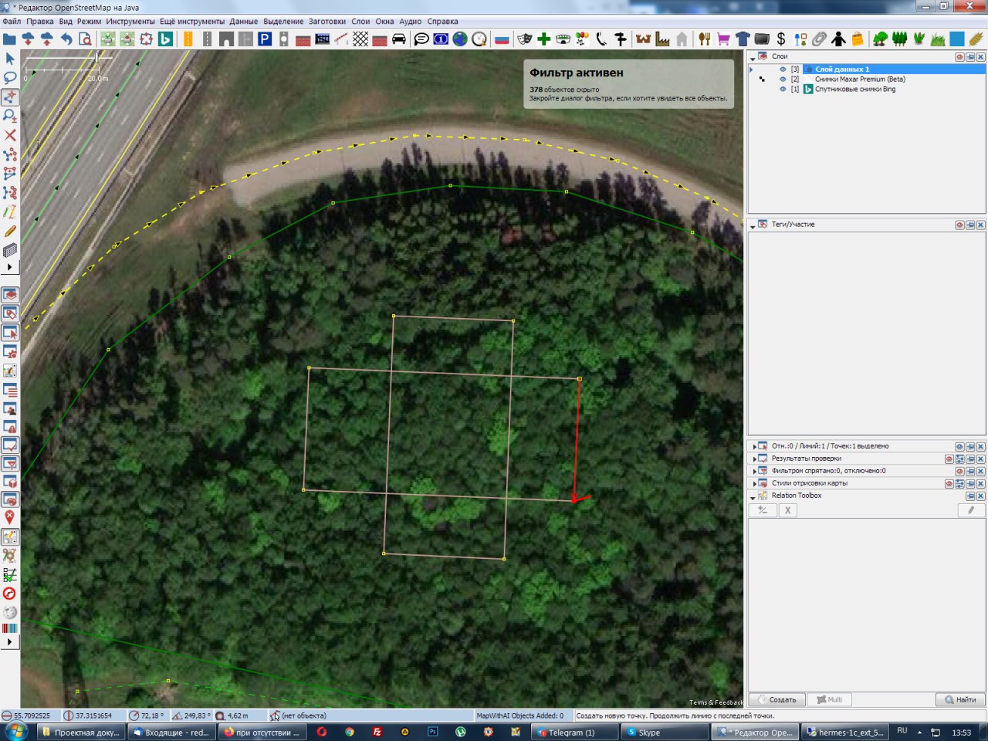Click the Создать button
This screenshot has width=988, height=741.
tap(777, 699)
